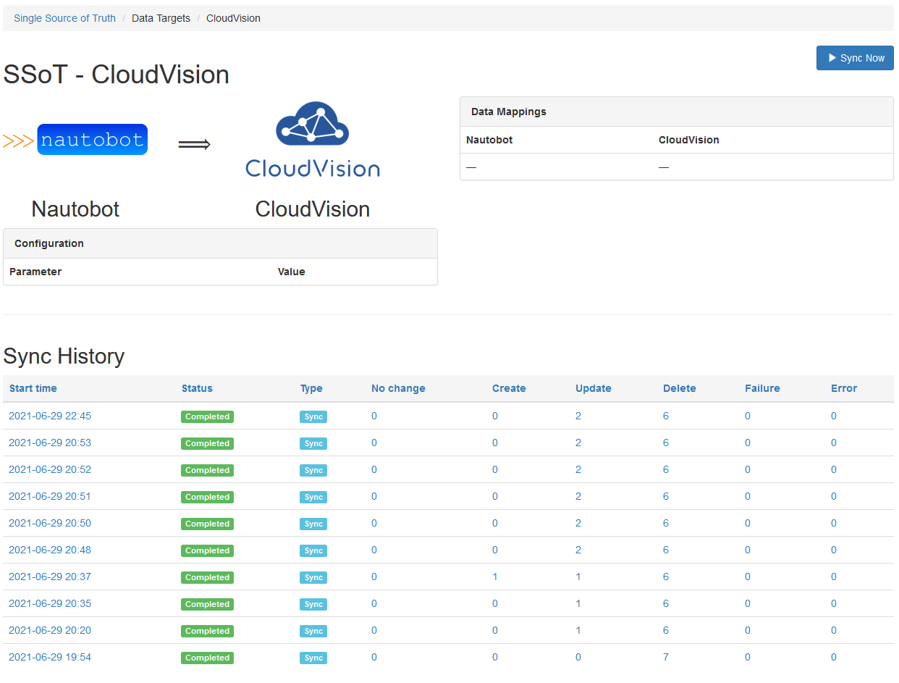The height and width of the screenshot is (683, 899).
Task: Click the Data Mappings panel heading
Action: [677, 112]
